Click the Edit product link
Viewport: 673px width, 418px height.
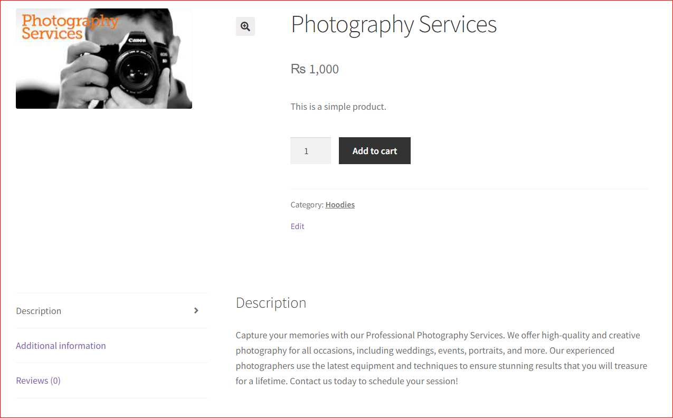pyautogui.click(x=297, y=226)
